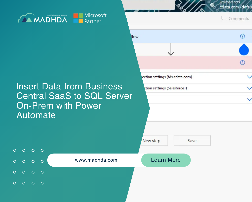Screen dimensions: 252x202
Task: Open the Comments panel
Action: click(x=235, y=18)
